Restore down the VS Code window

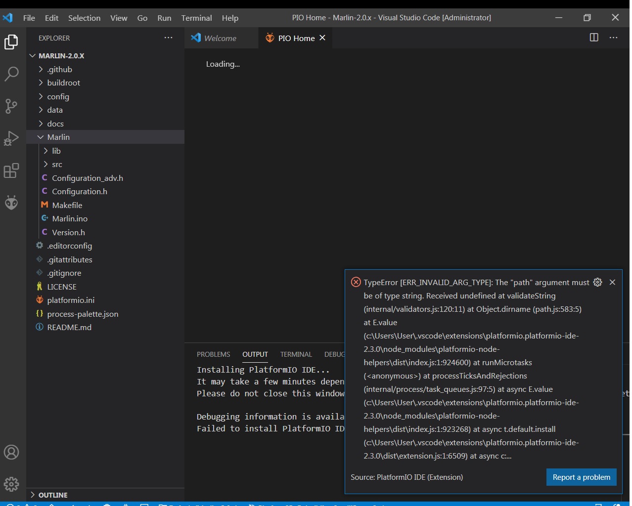pos(587,18)
